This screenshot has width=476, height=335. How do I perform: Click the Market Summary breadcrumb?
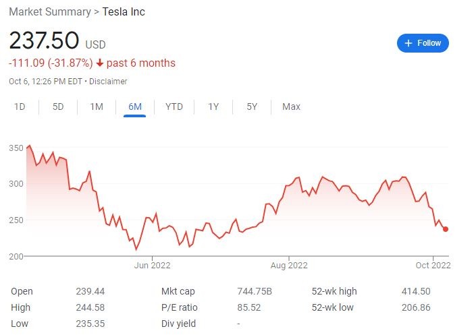(x=50, y=12)
